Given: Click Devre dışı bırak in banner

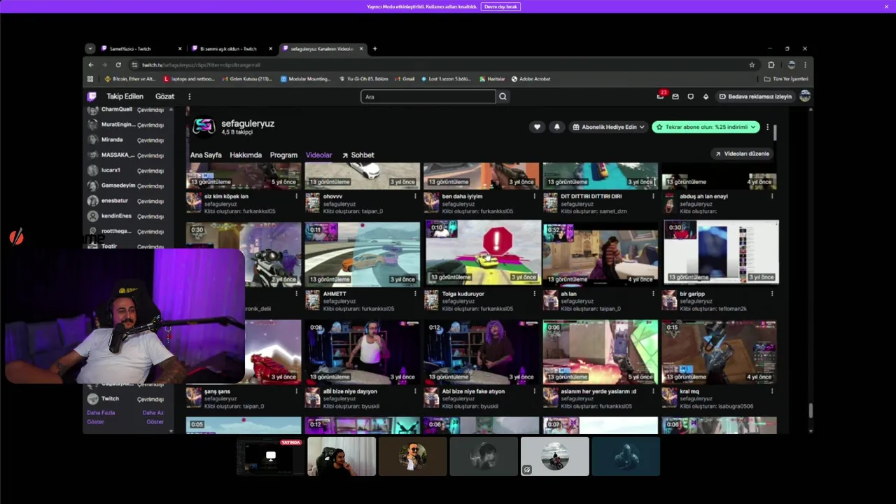Looking at the screenshot, I should [500, 6].
